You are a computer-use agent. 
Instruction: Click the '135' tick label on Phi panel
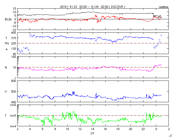pyautogui.click(x=14, y=49)
